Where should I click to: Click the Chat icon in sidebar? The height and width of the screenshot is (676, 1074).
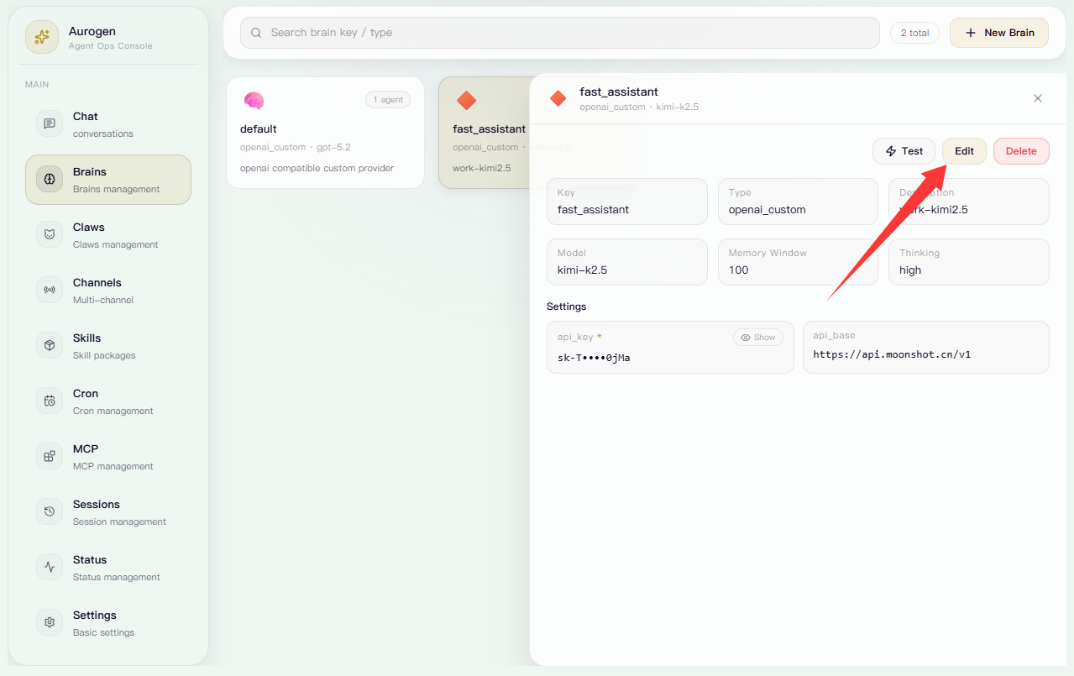click(x=50, y=124)
